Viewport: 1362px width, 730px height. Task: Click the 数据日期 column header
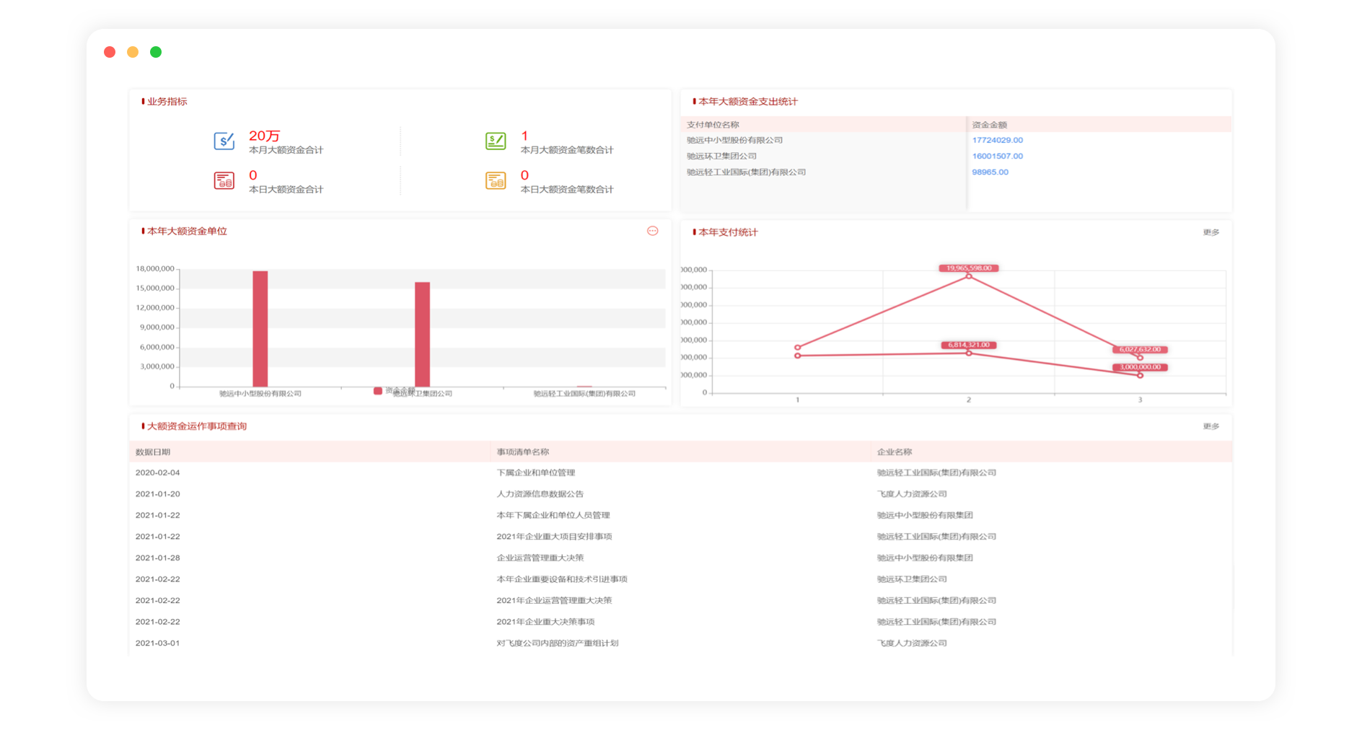tap(153, 452)
